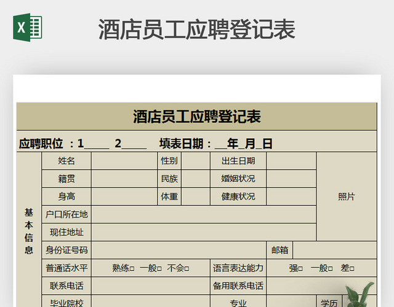Click the empty field next to 身高
The image size is (394, 307).
click(124, 196)
